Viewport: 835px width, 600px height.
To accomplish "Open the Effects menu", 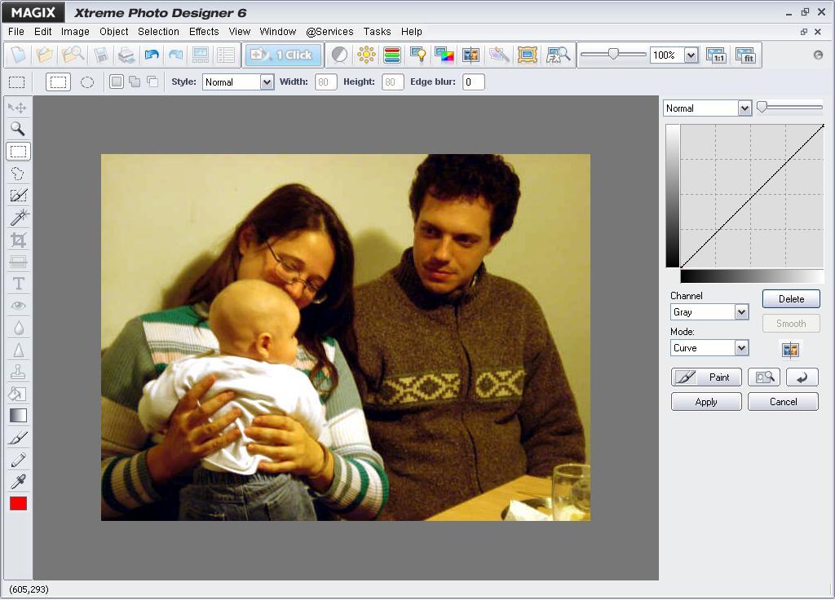I will coord(203,31).
